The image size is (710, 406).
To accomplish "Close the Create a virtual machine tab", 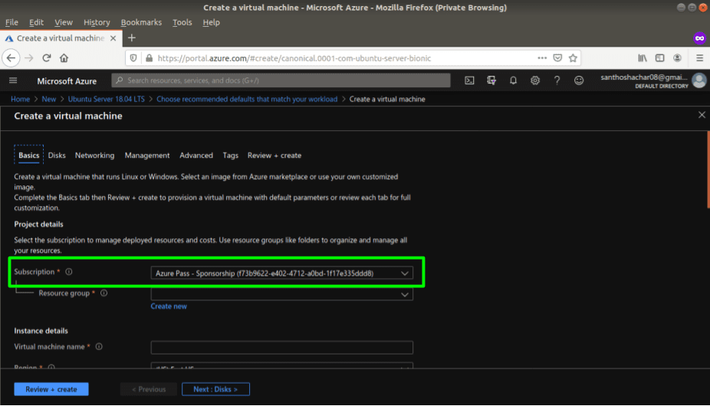I will [x=113, y=38].
